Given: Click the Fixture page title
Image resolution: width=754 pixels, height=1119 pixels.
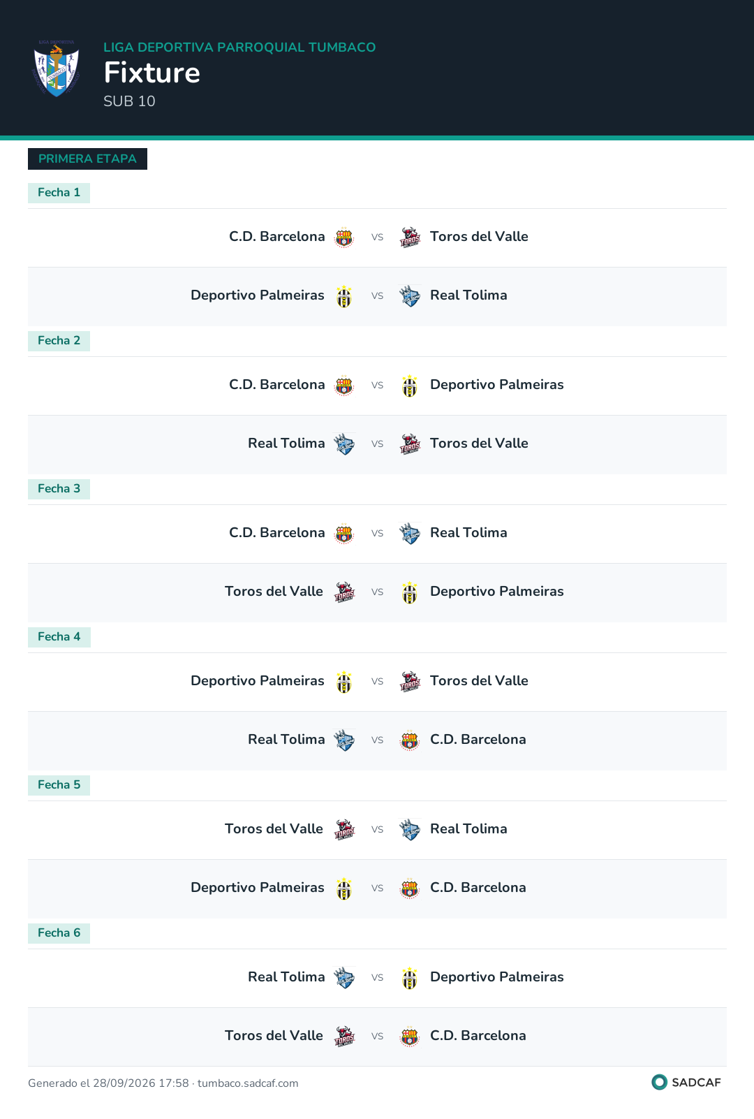Looking at the screenshot, I should point(152,73).
